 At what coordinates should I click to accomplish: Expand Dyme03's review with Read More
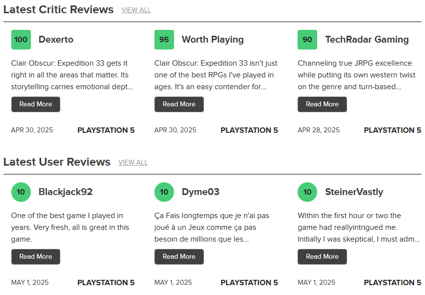(x=179, y=257)
